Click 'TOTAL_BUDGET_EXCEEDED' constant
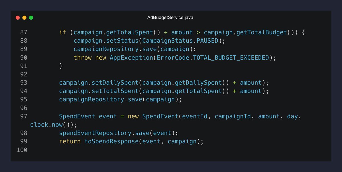 [x=231, y=57]
